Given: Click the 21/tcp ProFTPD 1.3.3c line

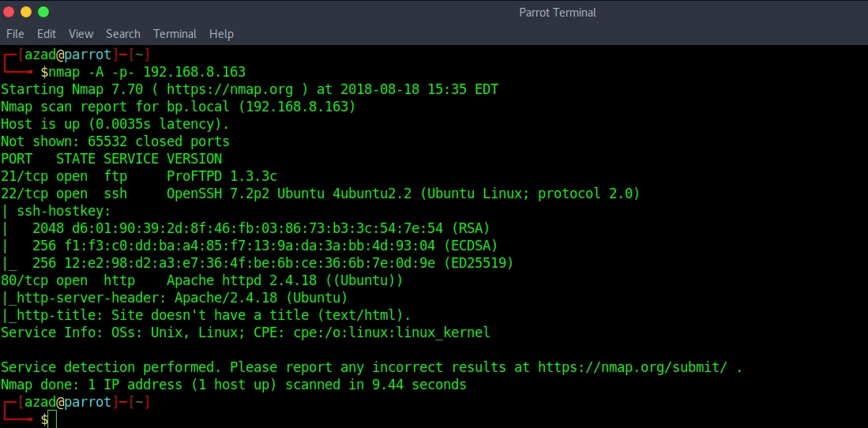Looking at the screenshot, I should tap(139, 176).
